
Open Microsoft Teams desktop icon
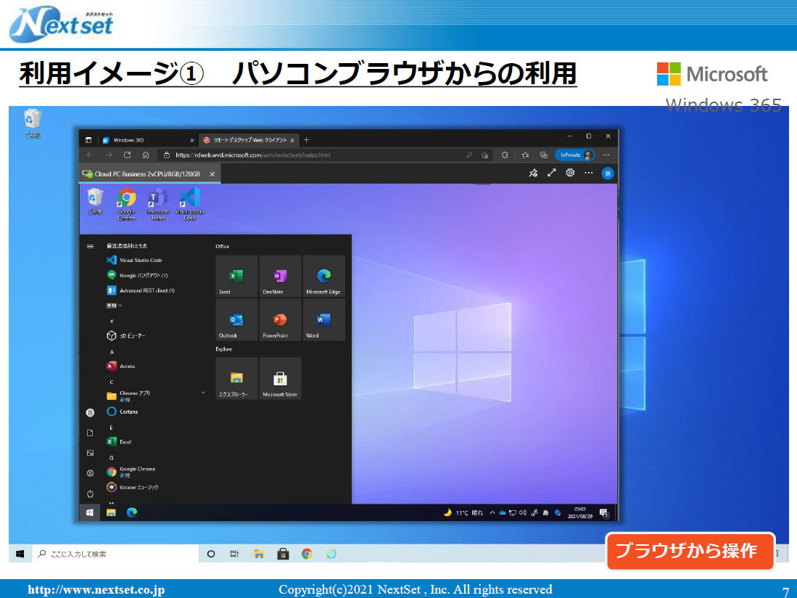pos(158,203)
